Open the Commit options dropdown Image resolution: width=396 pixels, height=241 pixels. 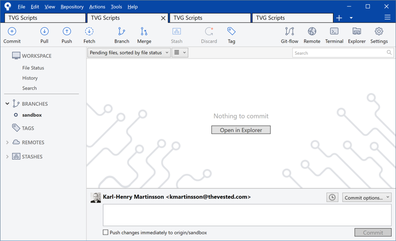[x=367, y=197]
